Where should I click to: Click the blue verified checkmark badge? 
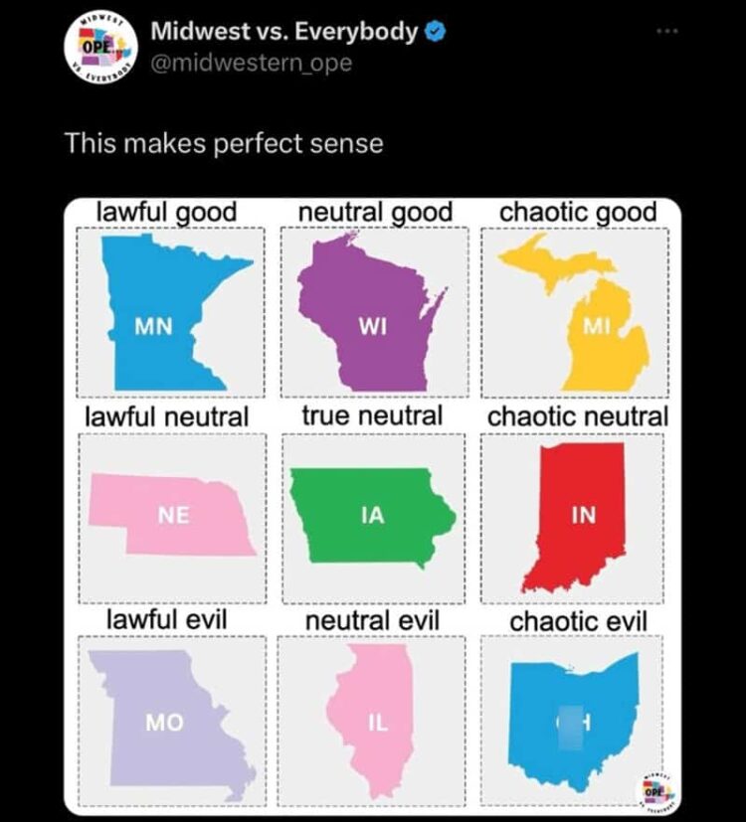coord(435,32)
